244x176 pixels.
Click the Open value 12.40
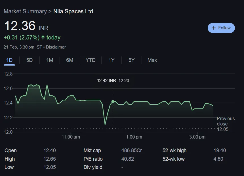click(50, 150)
